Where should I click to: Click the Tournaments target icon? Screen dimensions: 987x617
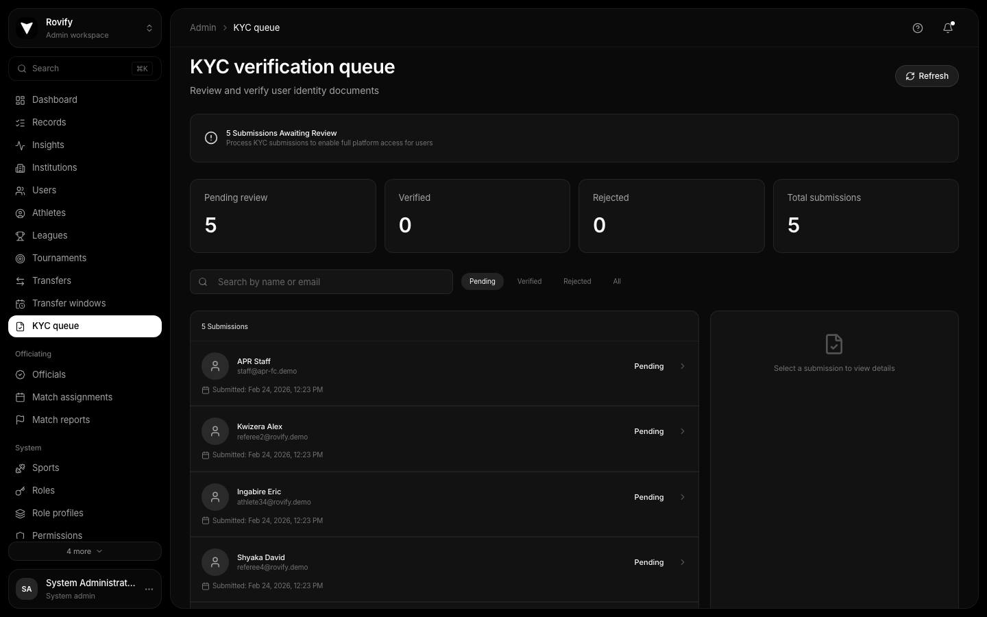click(21, 258)
